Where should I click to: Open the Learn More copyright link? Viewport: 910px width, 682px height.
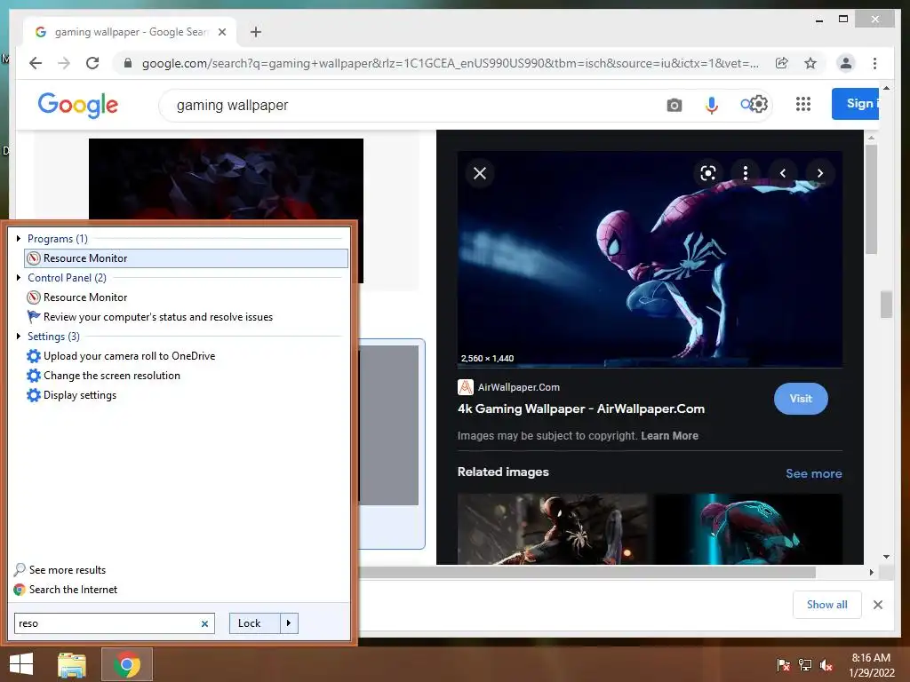pyautogui.click(x=670, y=436)
